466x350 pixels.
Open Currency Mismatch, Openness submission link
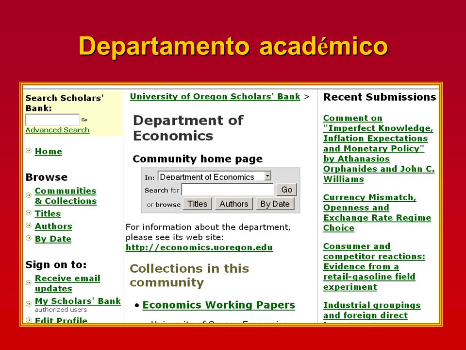pos(377,212)
